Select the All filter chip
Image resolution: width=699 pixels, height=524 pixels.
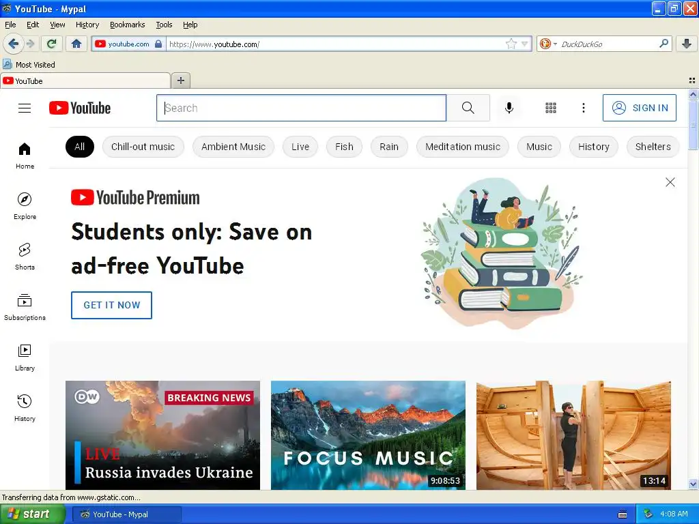pos(79,147)
